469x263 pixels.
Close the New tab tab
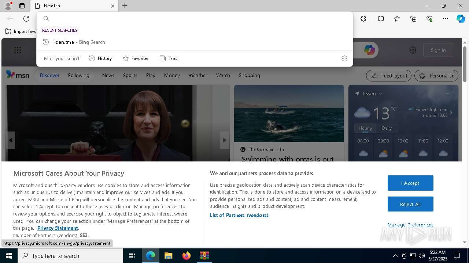click(x=112, y=6)
